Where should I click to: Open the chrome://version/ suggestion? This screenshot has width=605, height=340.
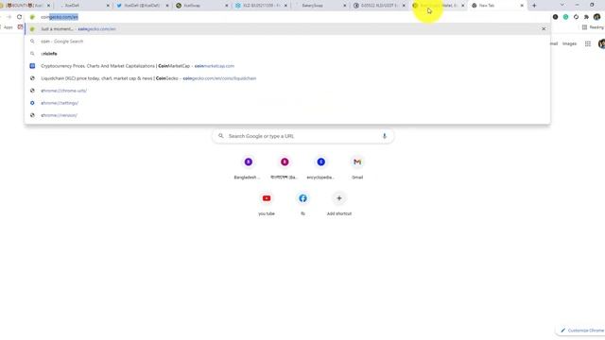point(287,115)
